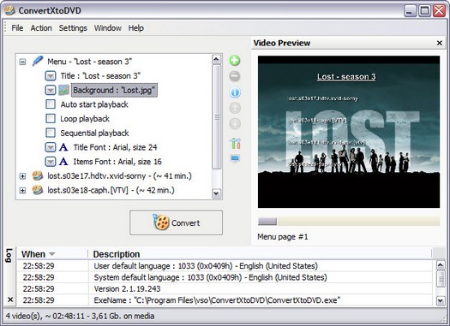Viewport: 450px width, 326px height.
Task: Expand the lost.s03e18-caph.[VTV] node
Action: pos(22,190)
